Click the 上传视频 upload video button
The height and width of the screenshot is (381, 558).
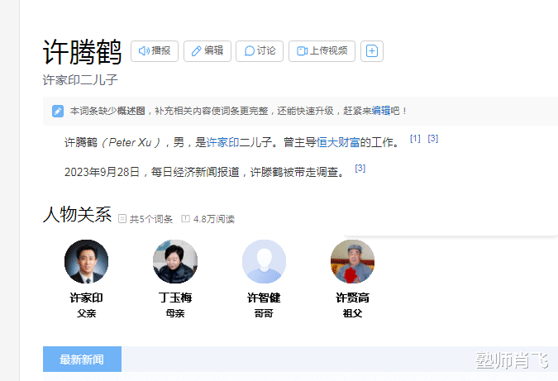coord(322,51)
